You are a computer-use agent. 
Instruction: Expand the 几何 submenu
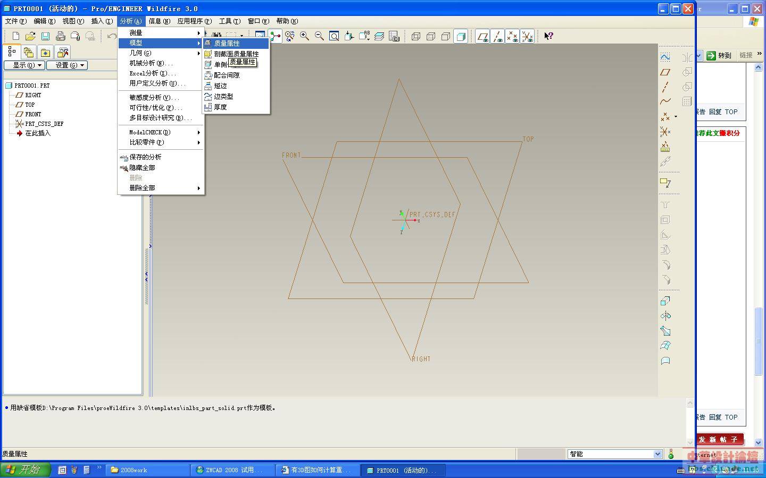point(161,53)
